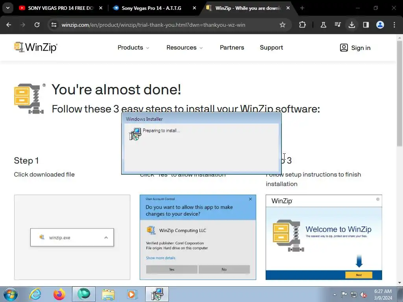Show the Downloads tray icon

[x=352, y=25]
